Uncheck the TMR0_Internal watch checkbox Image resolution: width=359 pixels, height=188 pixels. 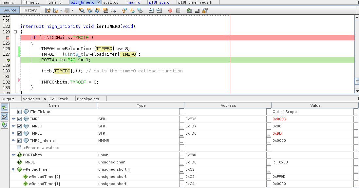pos(19,141)
